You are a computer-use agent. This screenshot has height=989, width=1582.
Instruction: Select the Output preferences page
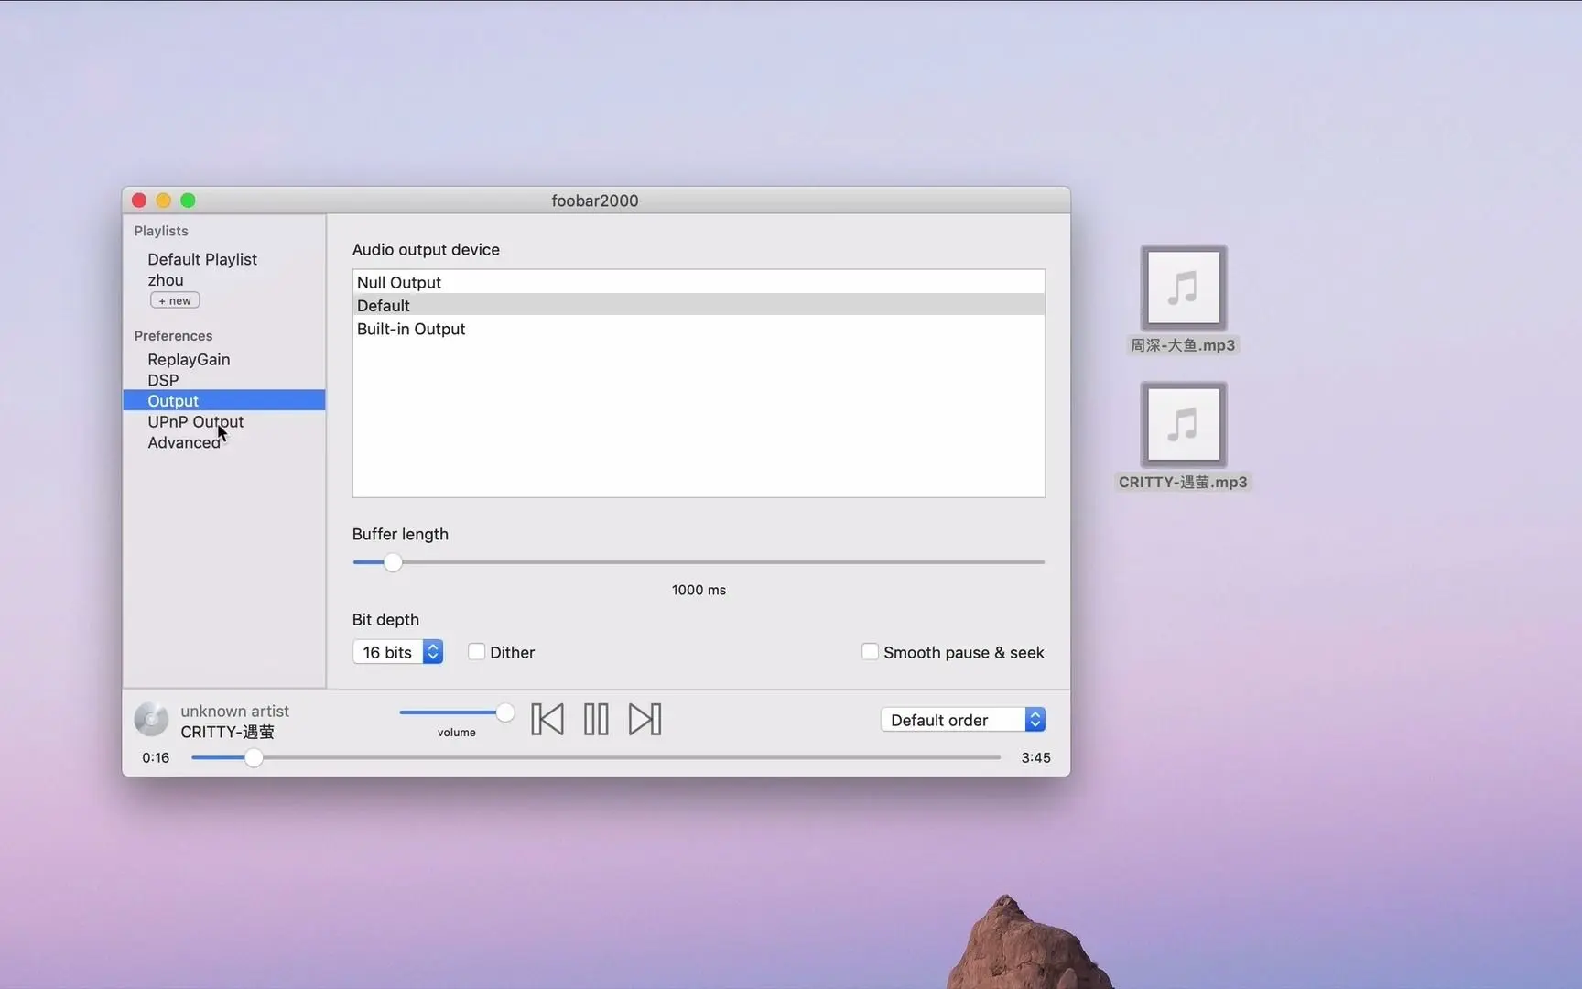click(224, 400)
